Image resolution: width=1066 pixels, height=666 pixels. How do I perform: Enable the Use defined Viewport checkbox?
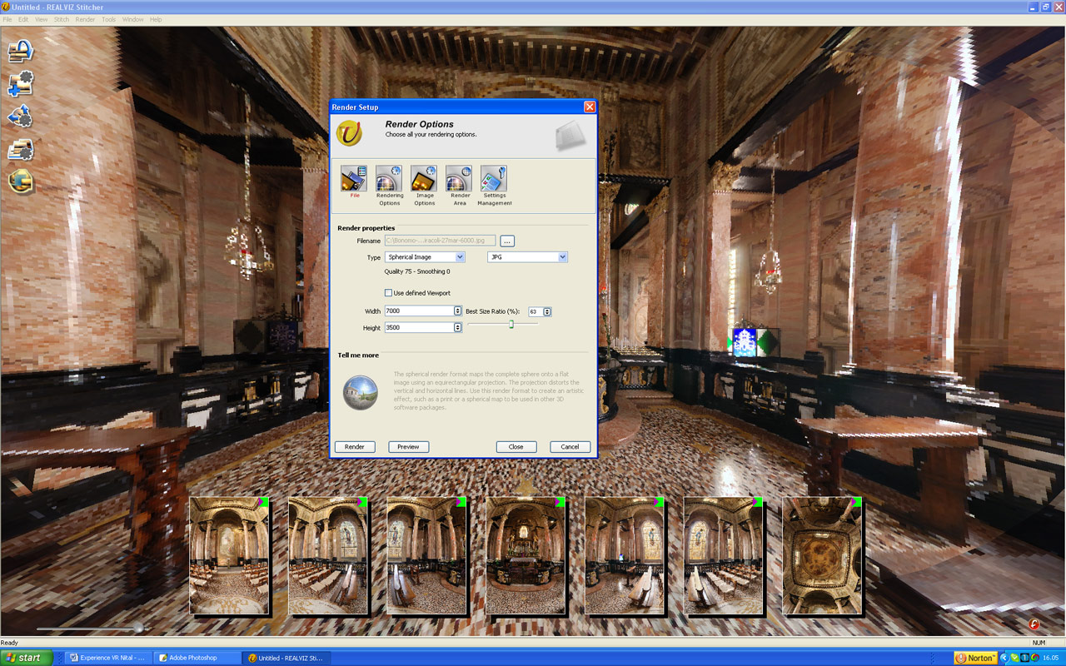coord(388,293)
